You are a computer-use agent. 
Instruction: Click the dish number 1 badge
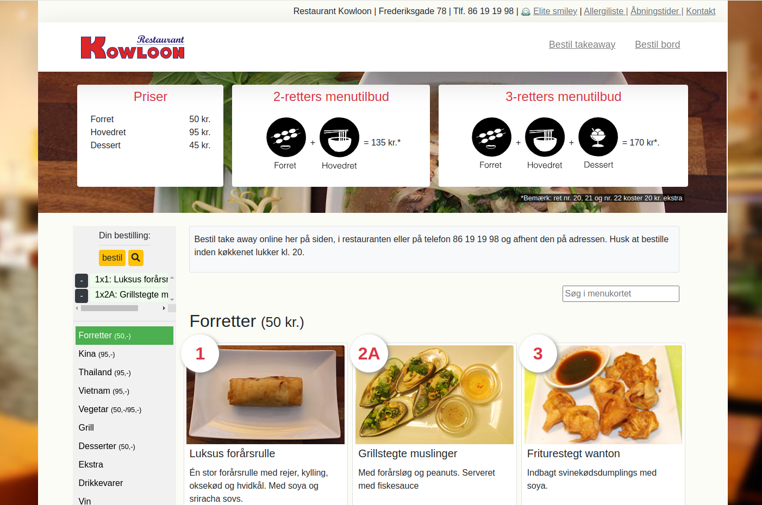coord(200,353)
